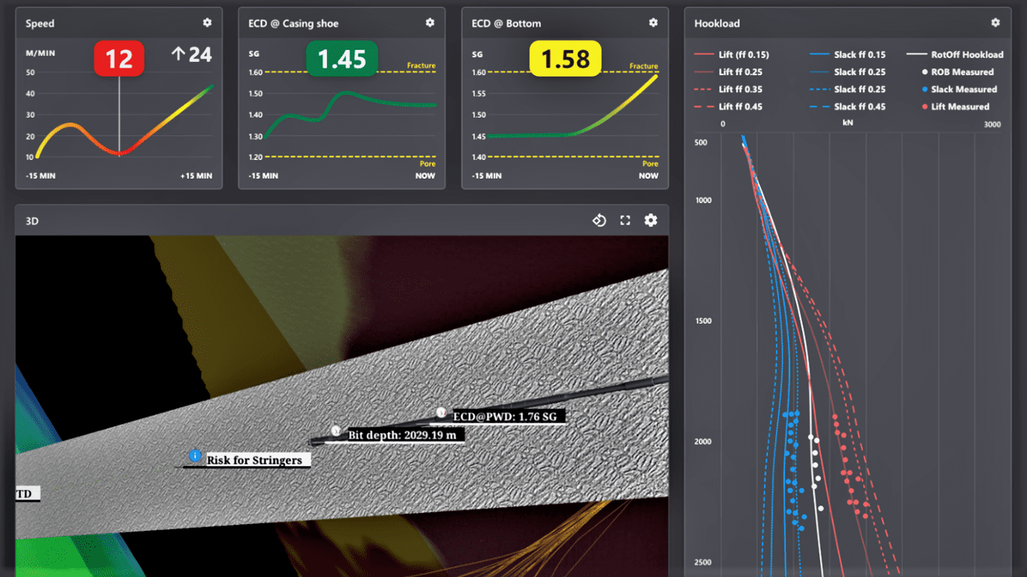
Task: Open Speed panel settings gear
Action: click(207, 23)
